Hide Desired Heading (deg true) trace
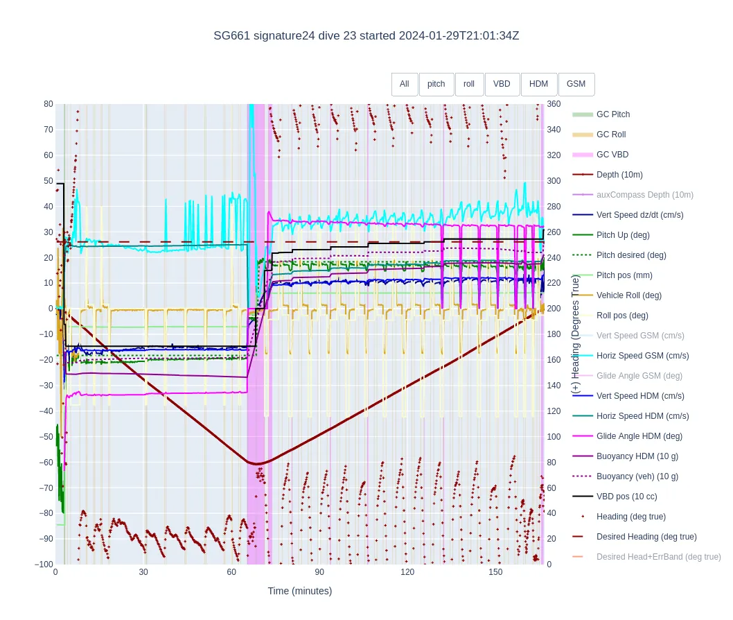Viewport: 733px width, 620px height. [635, 537]
